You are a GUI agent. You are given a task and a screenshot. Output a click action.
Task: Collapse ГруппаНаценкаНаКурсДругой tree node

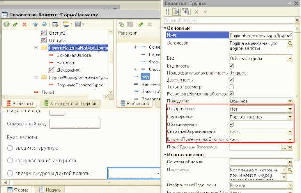pos(36,48)
